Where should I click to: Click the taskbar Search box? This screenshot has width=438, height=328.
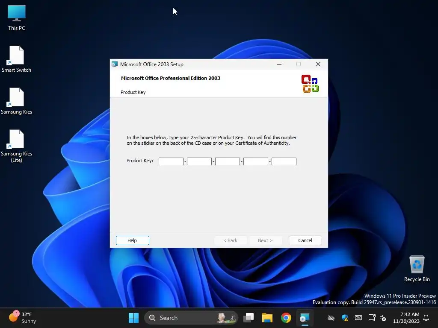tap(191, 318)
